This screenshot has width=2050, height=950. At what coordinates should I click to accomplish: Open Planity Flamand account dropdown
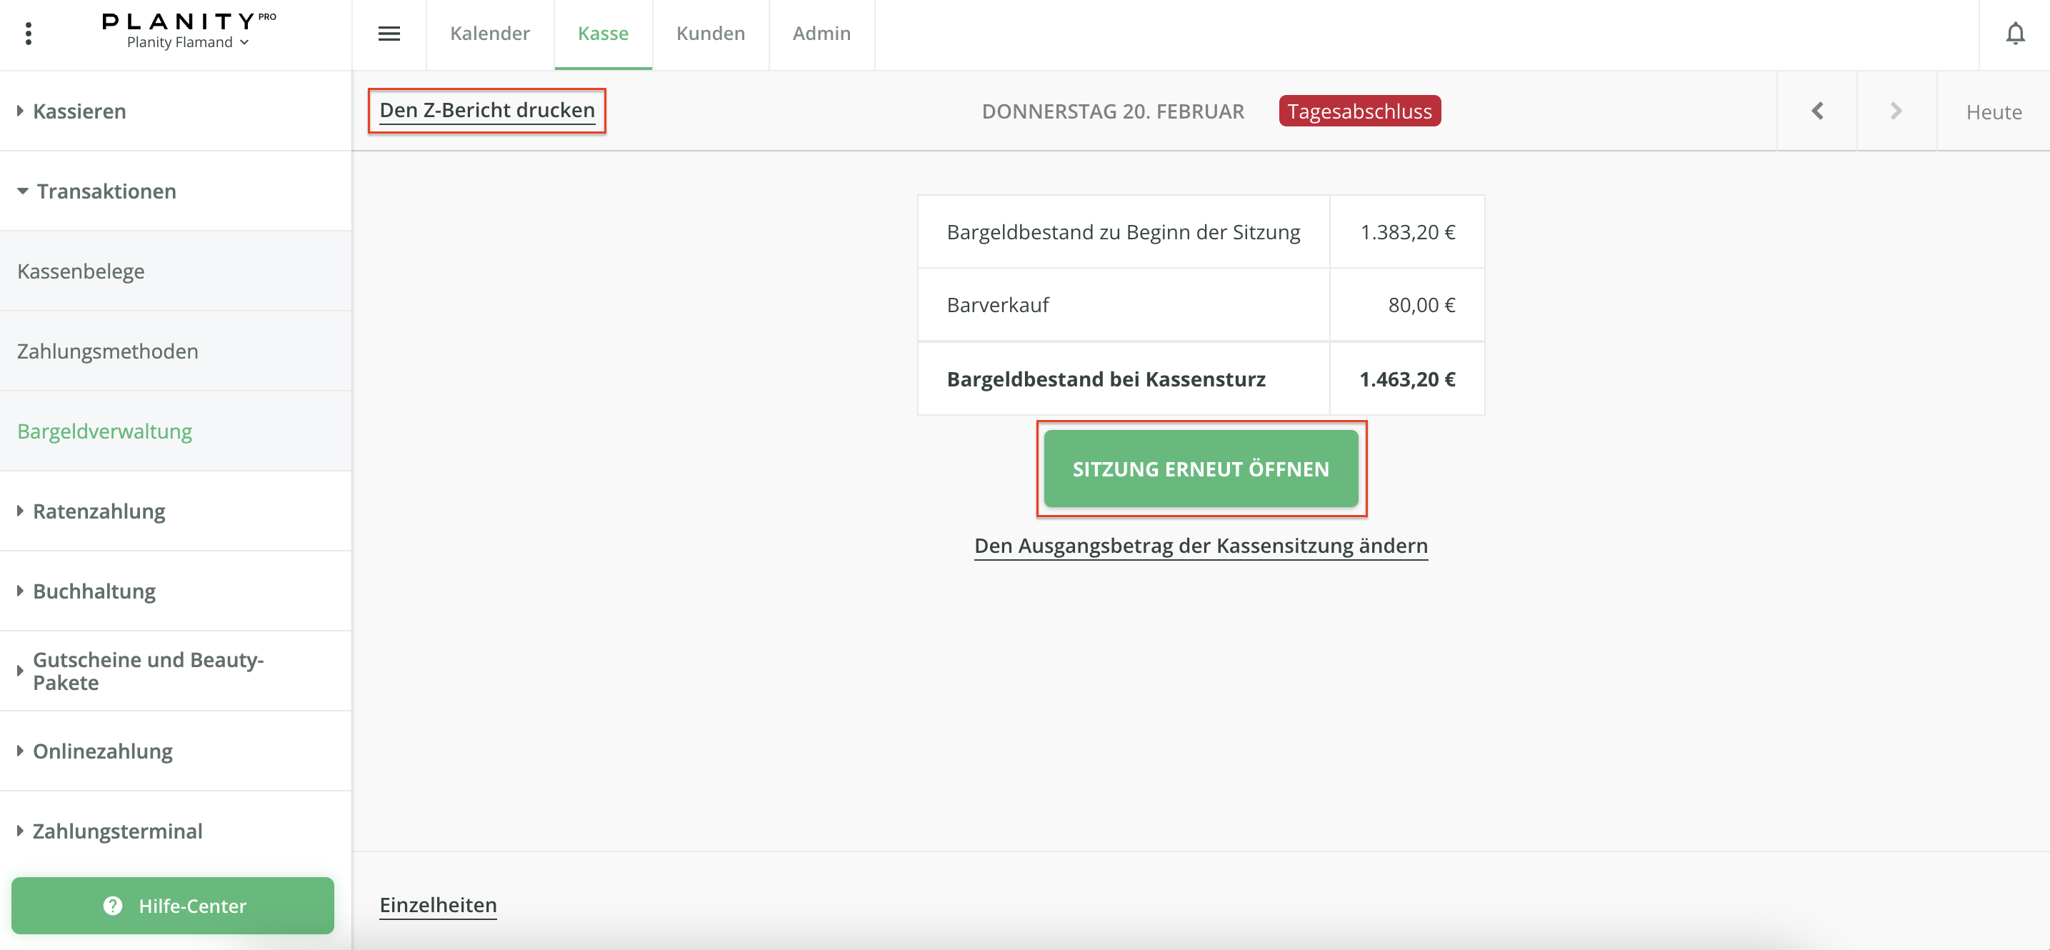(x=188, y=42)
